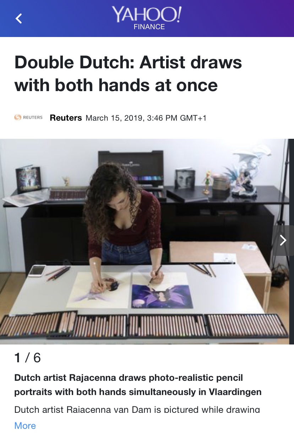This screenshot has height=442, width=294.
Task: Tap the March 15, 2019 timestamp
Action: point(146,118)
